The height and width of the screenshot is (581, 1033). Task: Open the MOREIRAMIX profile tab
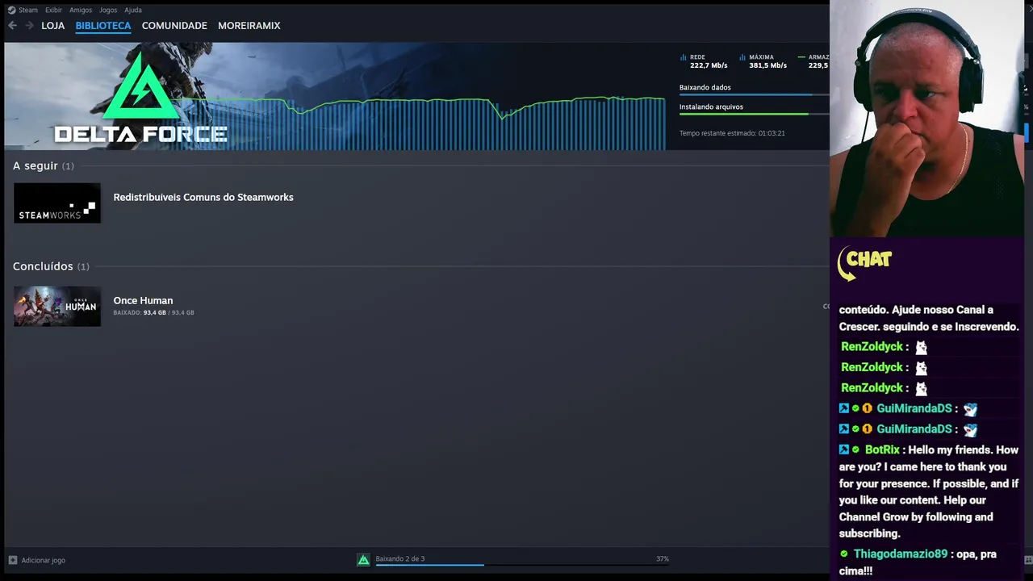(249, 26)
